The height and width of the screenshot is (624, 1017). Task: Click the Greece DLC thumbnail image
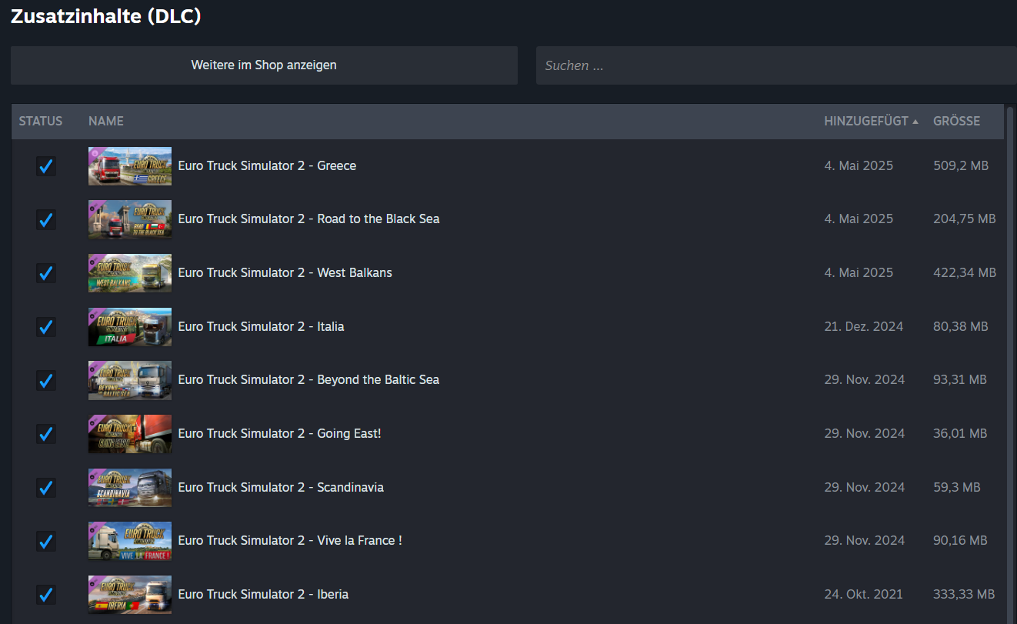pos(130,166)
